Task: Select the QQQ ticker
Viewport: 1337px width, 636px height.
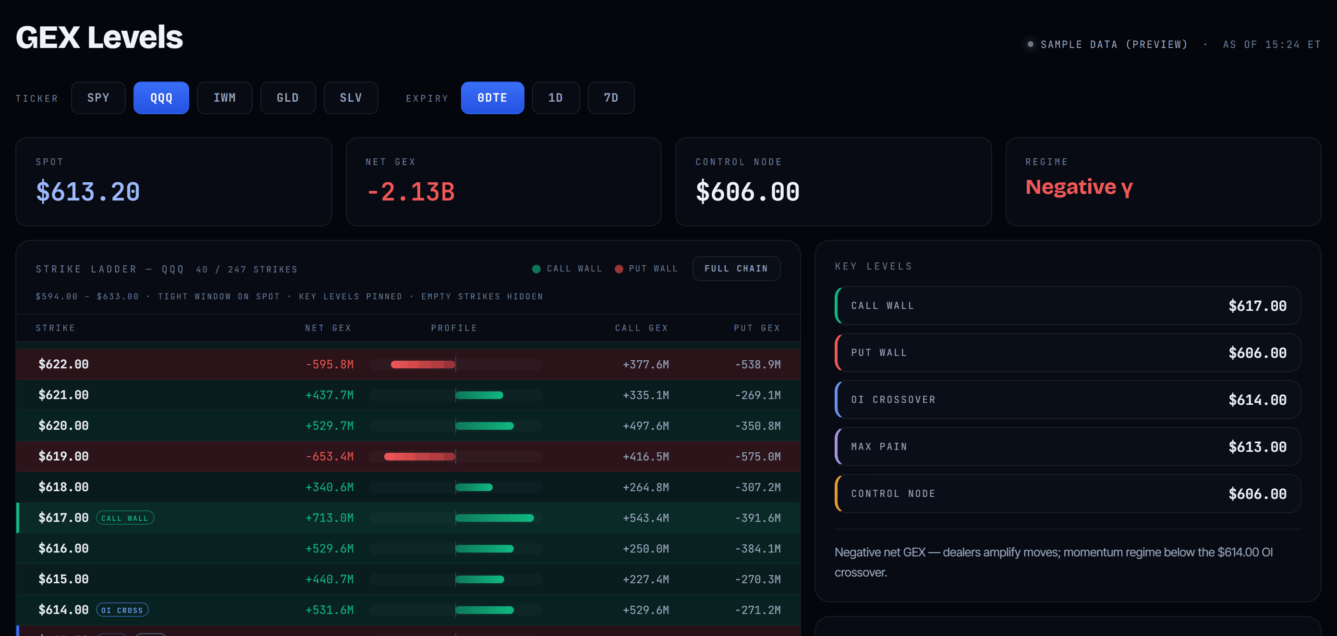Action: point(161,97)
